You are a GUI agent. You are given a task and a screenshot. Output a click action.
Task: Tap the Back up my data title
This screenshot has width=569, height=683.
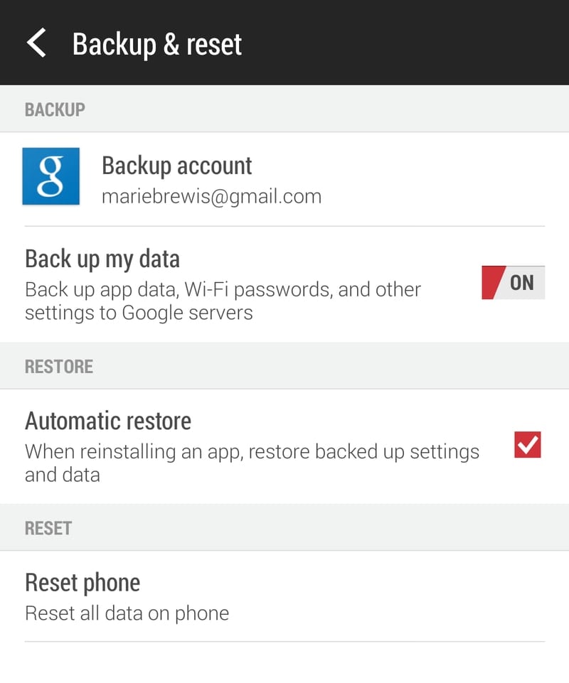[102, 259]
